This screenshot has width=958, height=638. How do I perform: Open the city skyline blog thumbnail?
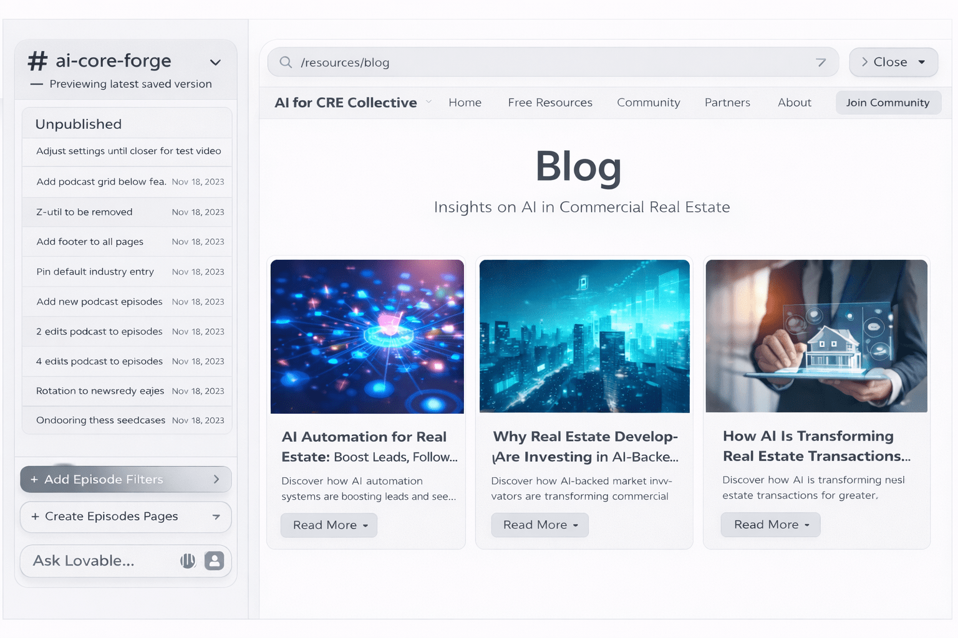click(x=584, y=336)
